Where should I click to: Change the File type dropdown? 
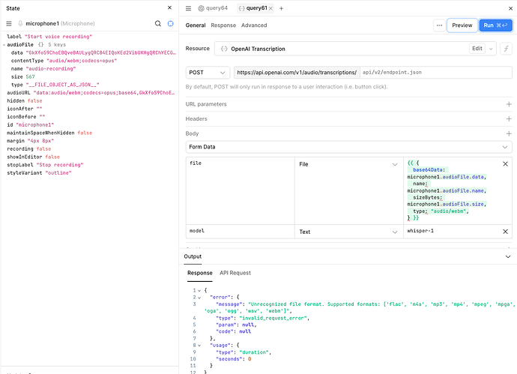click(348, 164)
